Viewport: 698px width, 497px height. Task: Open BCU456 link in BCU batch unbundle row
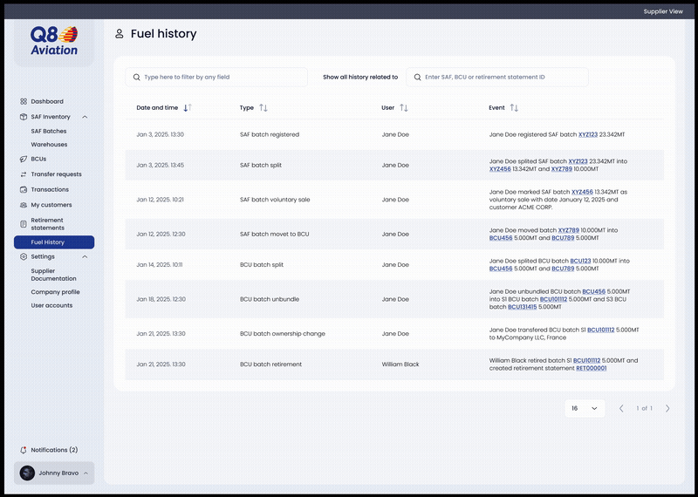pyautogui.click(x=594, y=292)
